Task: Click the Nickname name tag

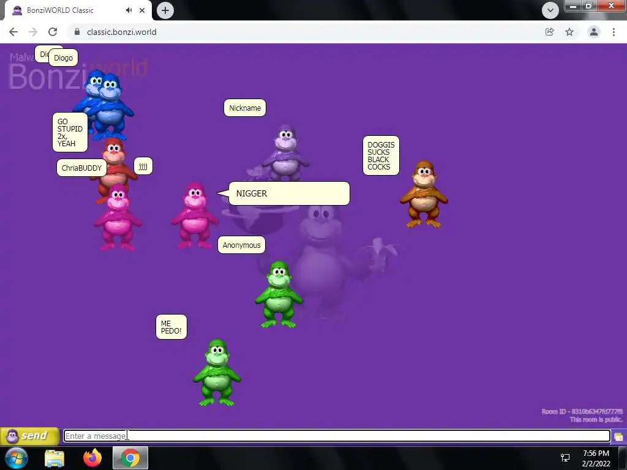Action: pyautogui.click(x=245, y=108)
